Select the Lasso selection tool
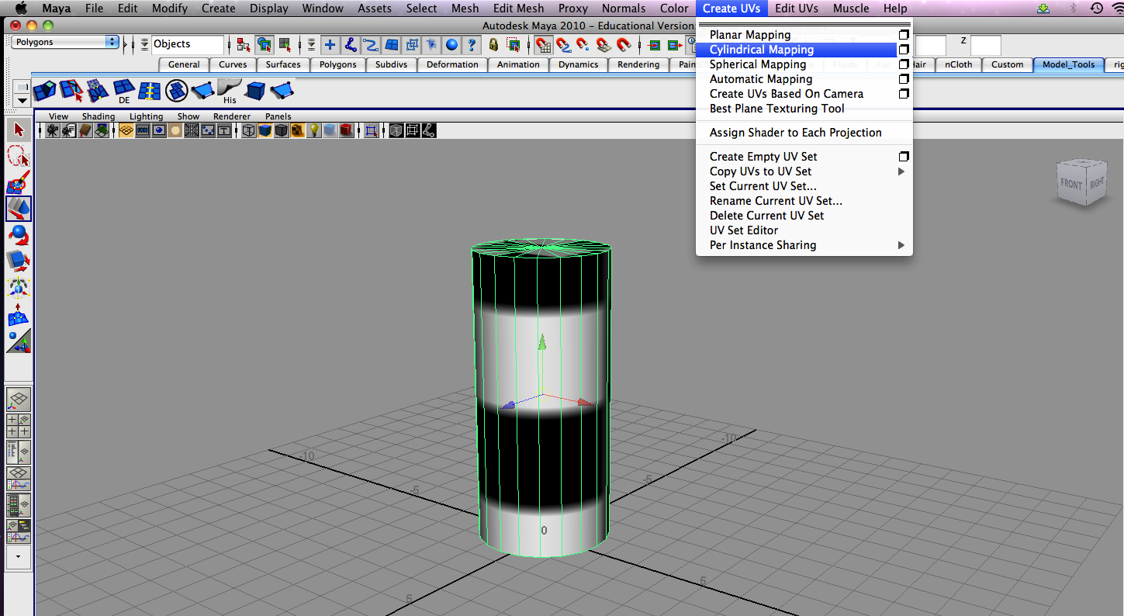The width and height of the screenshot is (1124, 616). point(19,156)
